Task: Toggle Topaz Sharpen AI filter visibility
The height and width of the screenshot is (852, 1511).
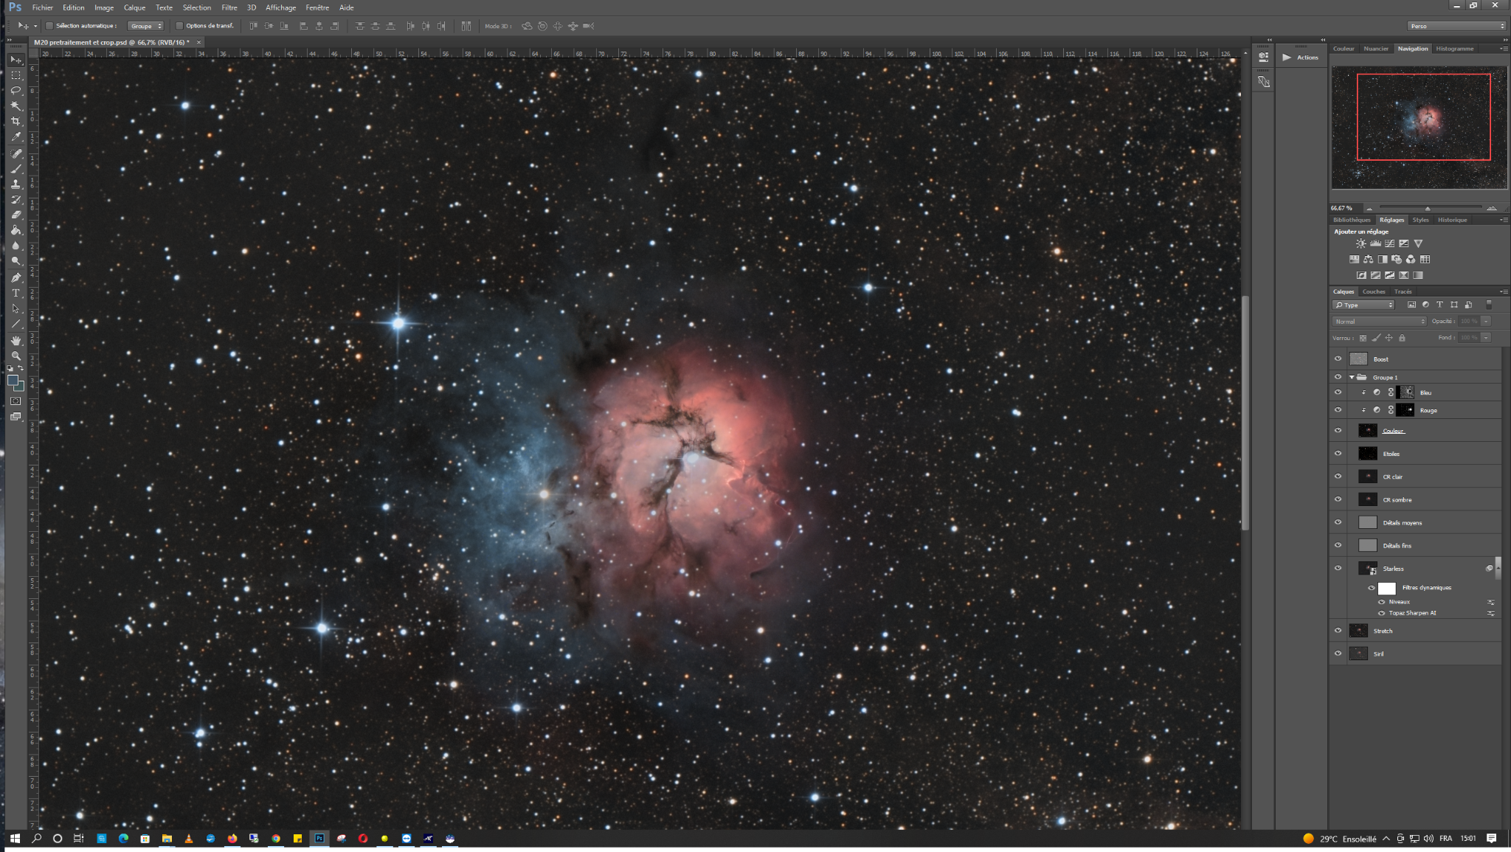Action: tap(1381, 613)
